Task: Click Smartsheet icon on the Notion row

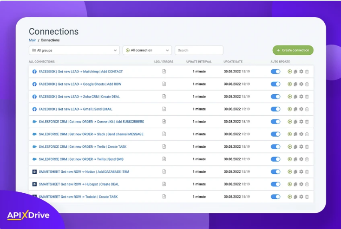Action: tap(34, 172)
